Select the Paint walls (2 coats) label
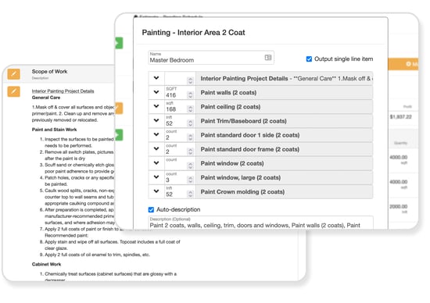Image resolution: width=430 pixels, height=303 pixels. point(228,93)
